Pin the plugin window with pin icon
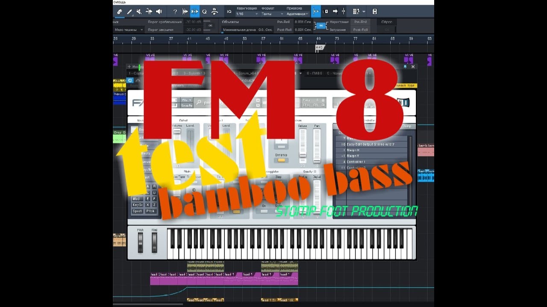The height and width of the screenshot is (307, 547). tap(405, 67)
